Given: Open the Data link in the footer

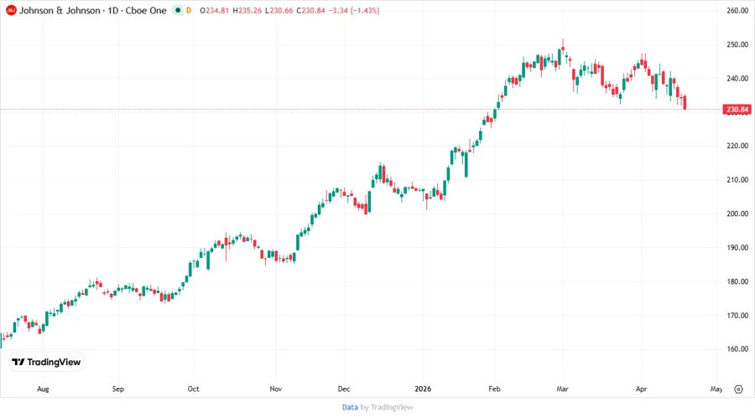Looking at the screenshot, I should 350,407.
